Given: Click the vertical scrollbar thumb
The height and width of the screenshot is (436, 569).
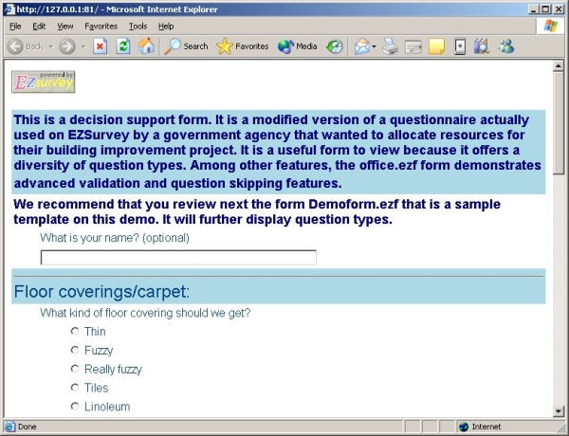Looking at the screenshot, I should tap(559, 123).
